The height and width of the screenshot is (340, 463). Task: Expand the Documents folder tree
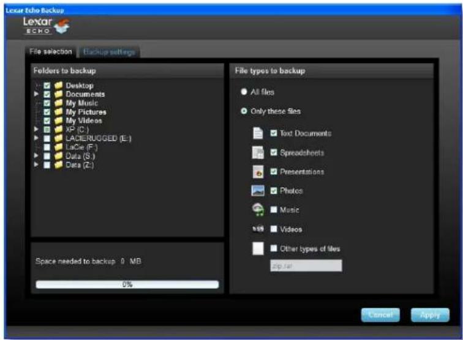(x=36, y=94)
